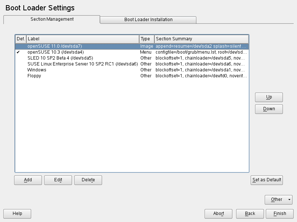This screenshot has width=297, height=222.
Task: Click the Section Summary column header
Action: click(x=202, y=39)
